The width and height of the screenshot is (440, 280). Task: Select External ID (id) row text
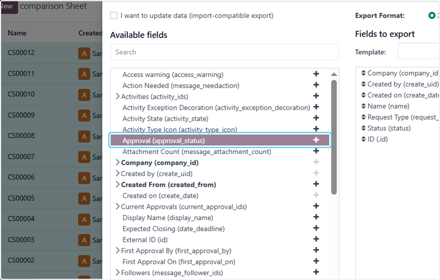point(145,240)
